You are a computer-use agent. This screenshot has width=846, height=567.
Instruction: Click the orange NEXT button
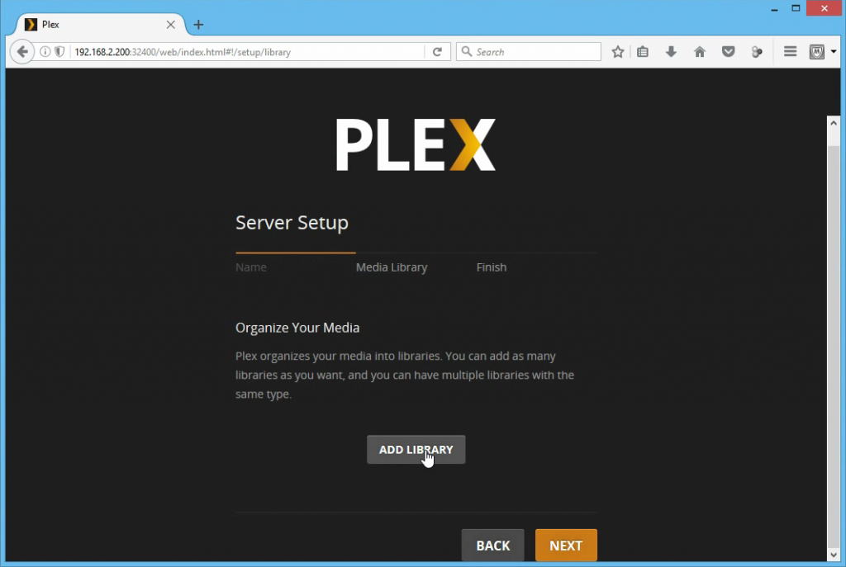566,546
